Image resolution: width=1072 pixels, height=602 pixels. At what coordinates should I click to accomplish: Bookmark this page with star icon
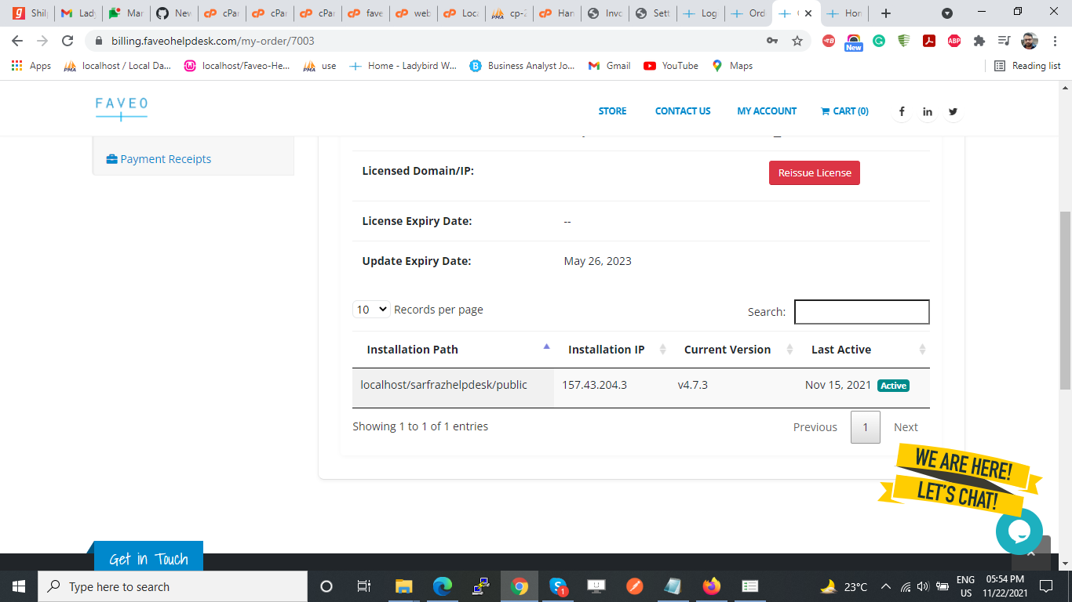797,41
